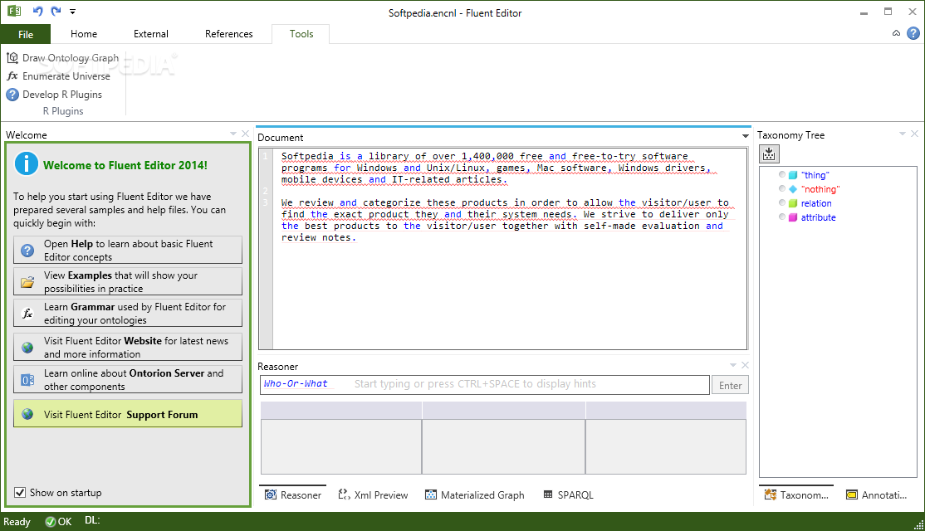The width and height of the screenshot is (925, 531).
Task: Open Welcome panel options dropdown arrow
Action: pyautogui.click(x=233, y=134)
